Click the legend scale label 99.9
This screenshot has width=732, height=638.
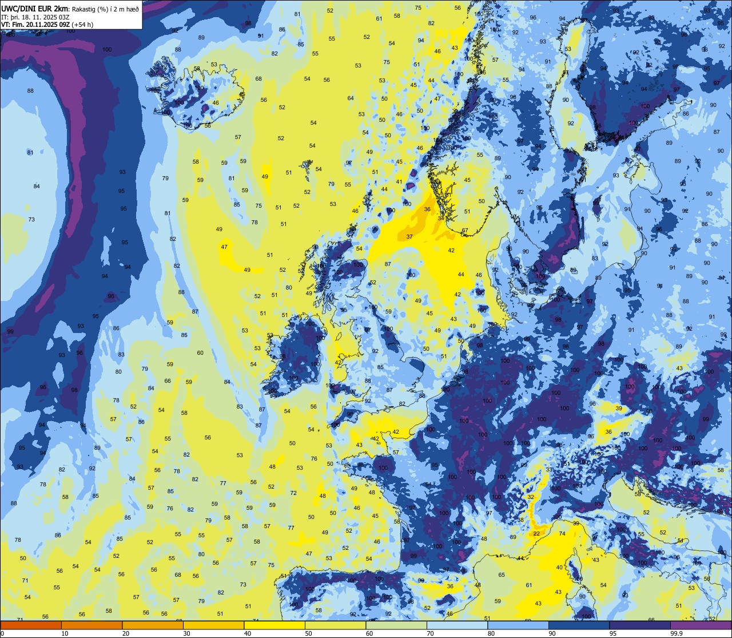pos(677,633)
